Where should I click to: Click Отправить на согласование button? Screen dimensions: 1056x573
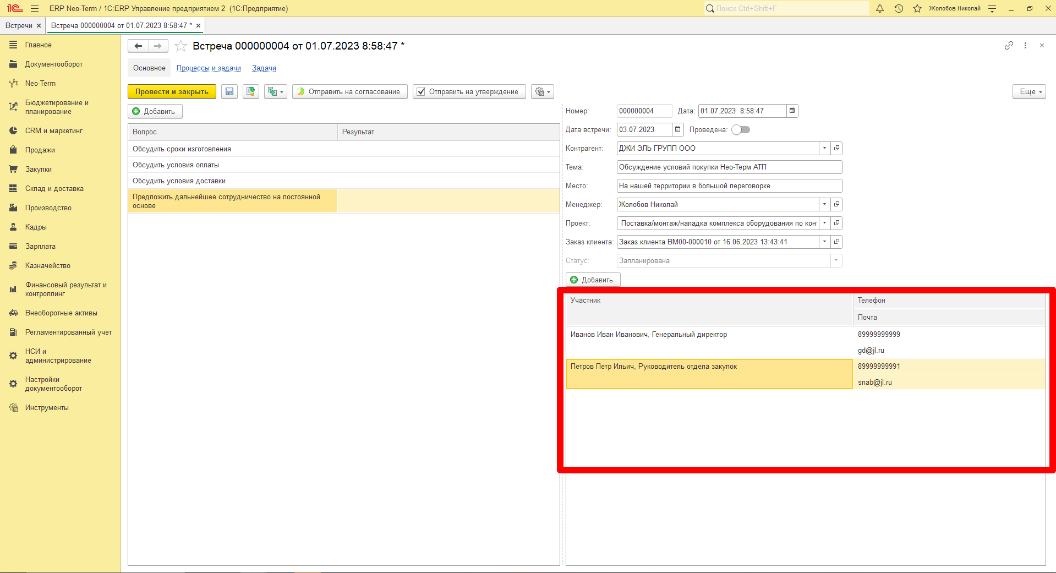pyautogui.click(x=349, y=91)
